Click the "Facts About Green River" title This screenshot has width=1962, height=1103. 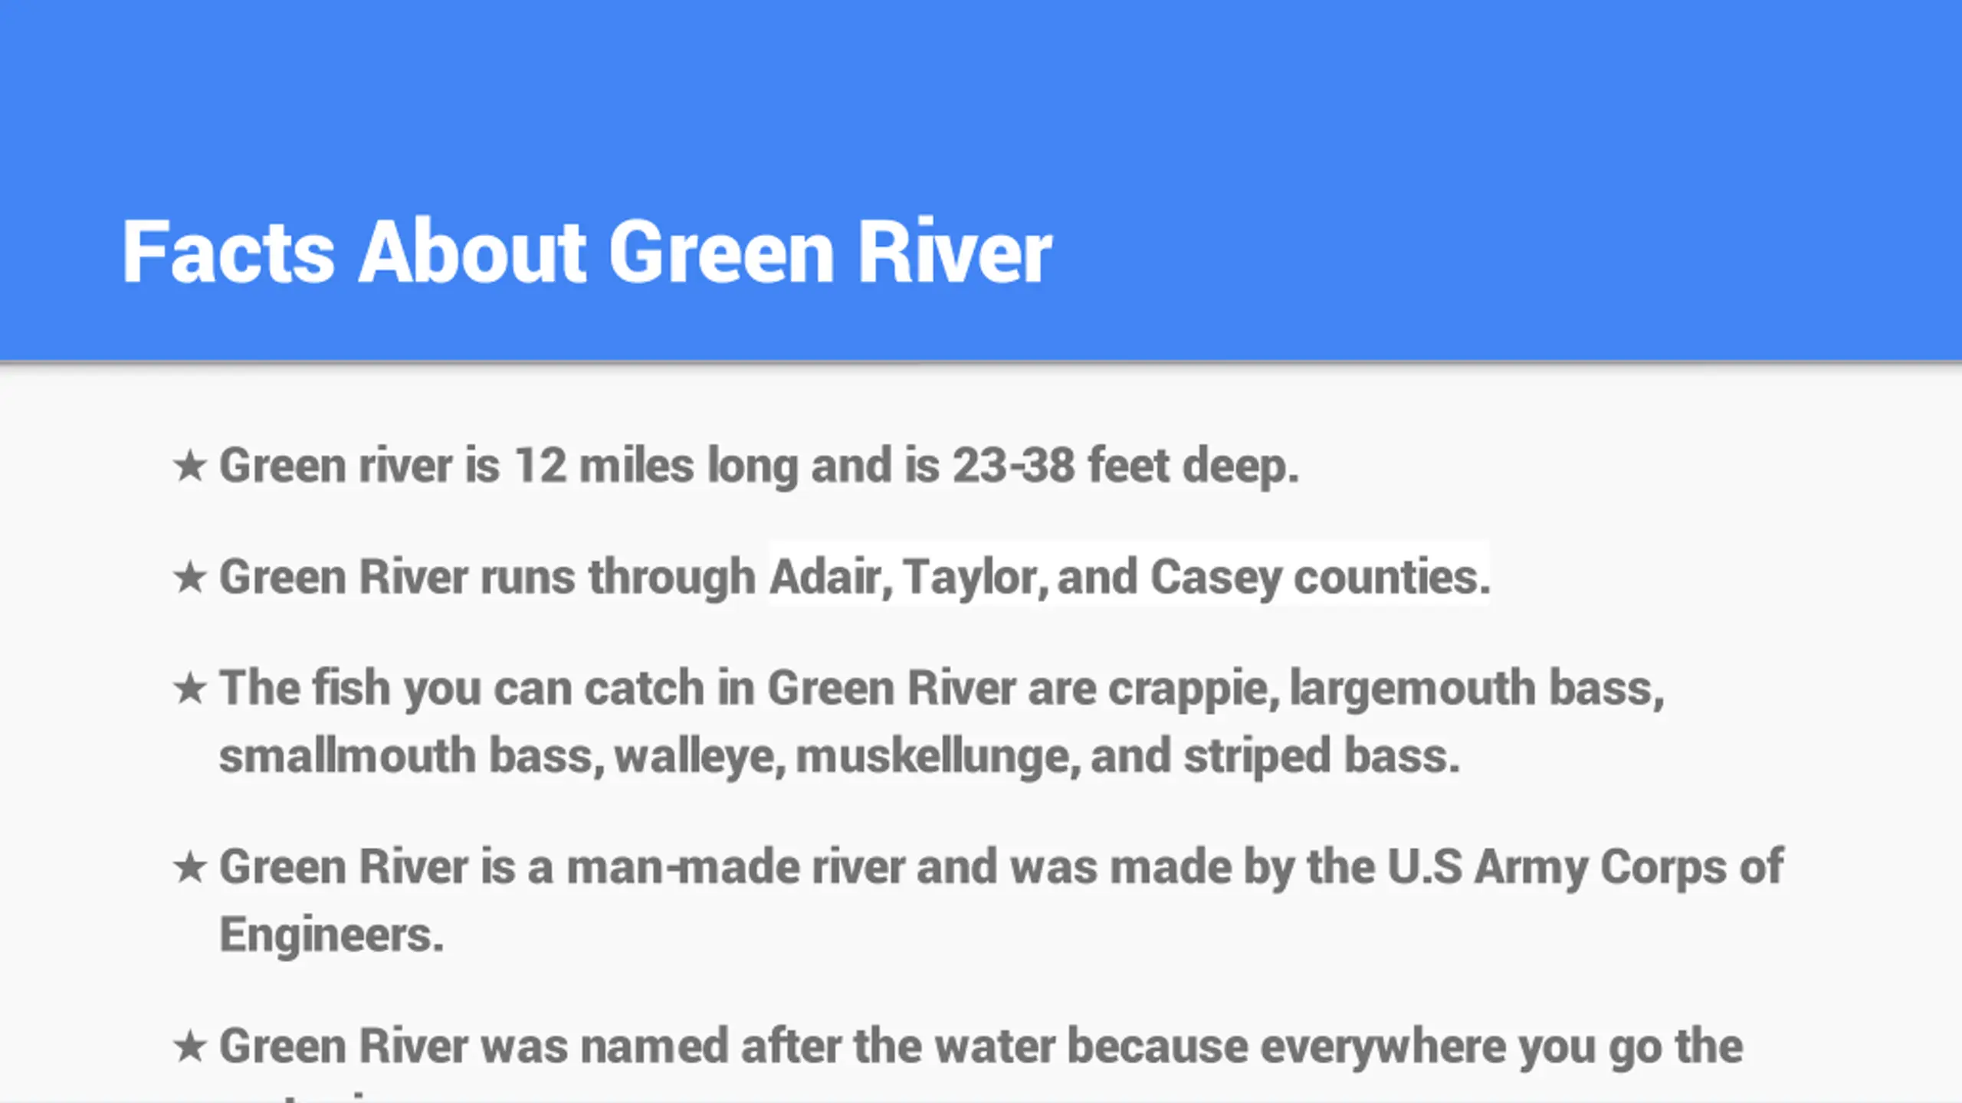point(587,252)
